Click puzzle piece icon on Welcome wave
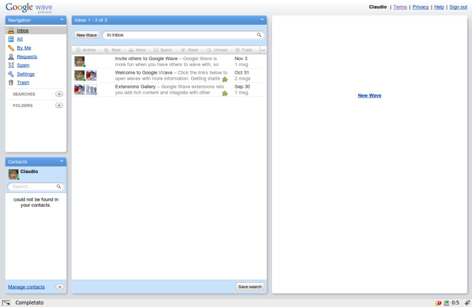The width and height of the screenshot is (472, 307). point(225,80)
